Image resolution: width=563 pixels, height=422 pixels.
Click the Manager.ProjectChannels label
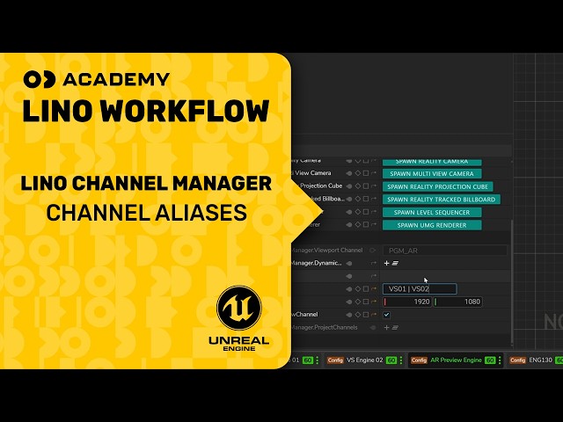point(324,327)
